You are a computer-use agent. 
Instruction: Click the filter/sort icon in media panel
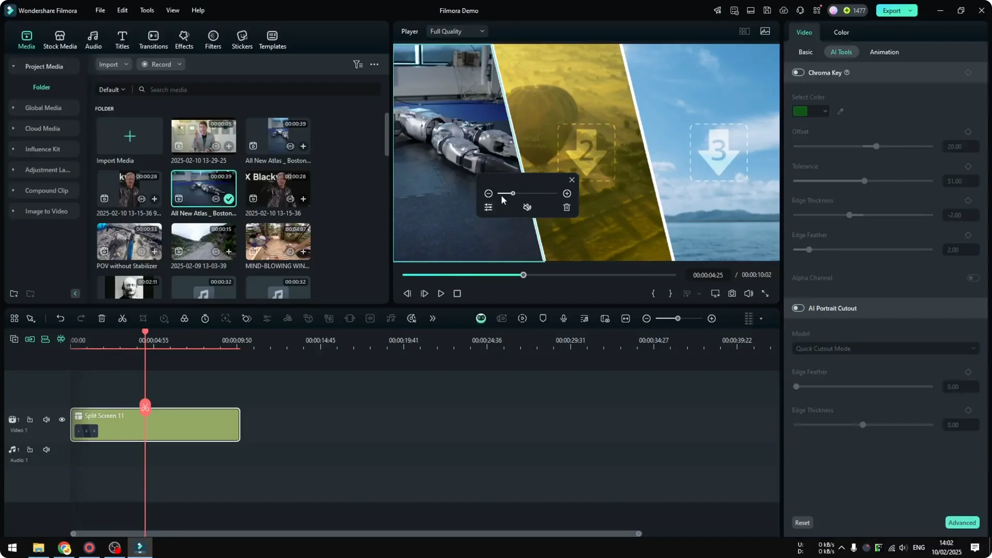click(358, 65)
